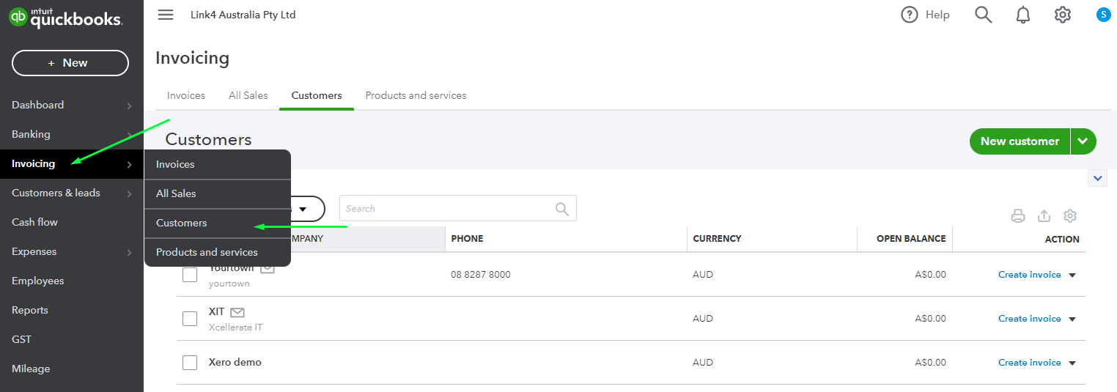Click the QuickBooks logo

[65, 18]
